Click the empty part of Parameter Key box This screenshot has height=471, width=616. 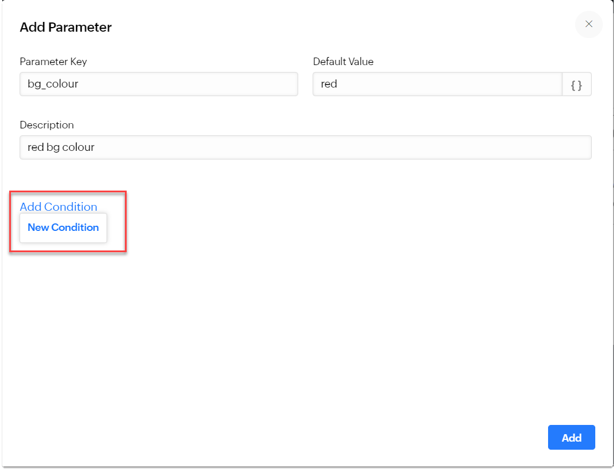[x=201, y=84]
